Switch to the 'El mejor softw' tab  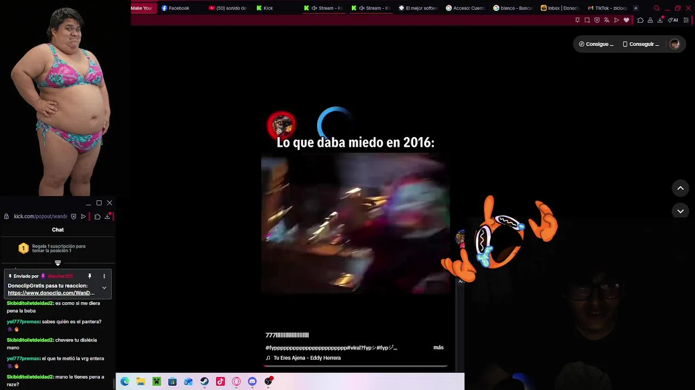click(x=418, y=8)
